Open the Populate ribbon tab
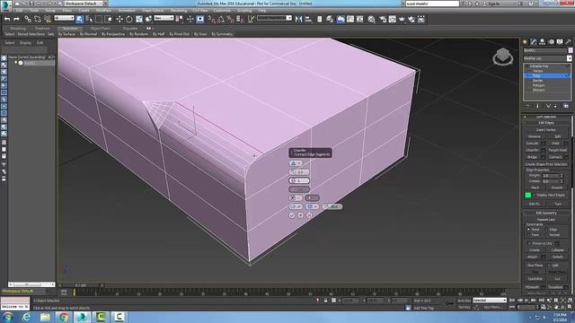The image size is (575, 323). 129,28
